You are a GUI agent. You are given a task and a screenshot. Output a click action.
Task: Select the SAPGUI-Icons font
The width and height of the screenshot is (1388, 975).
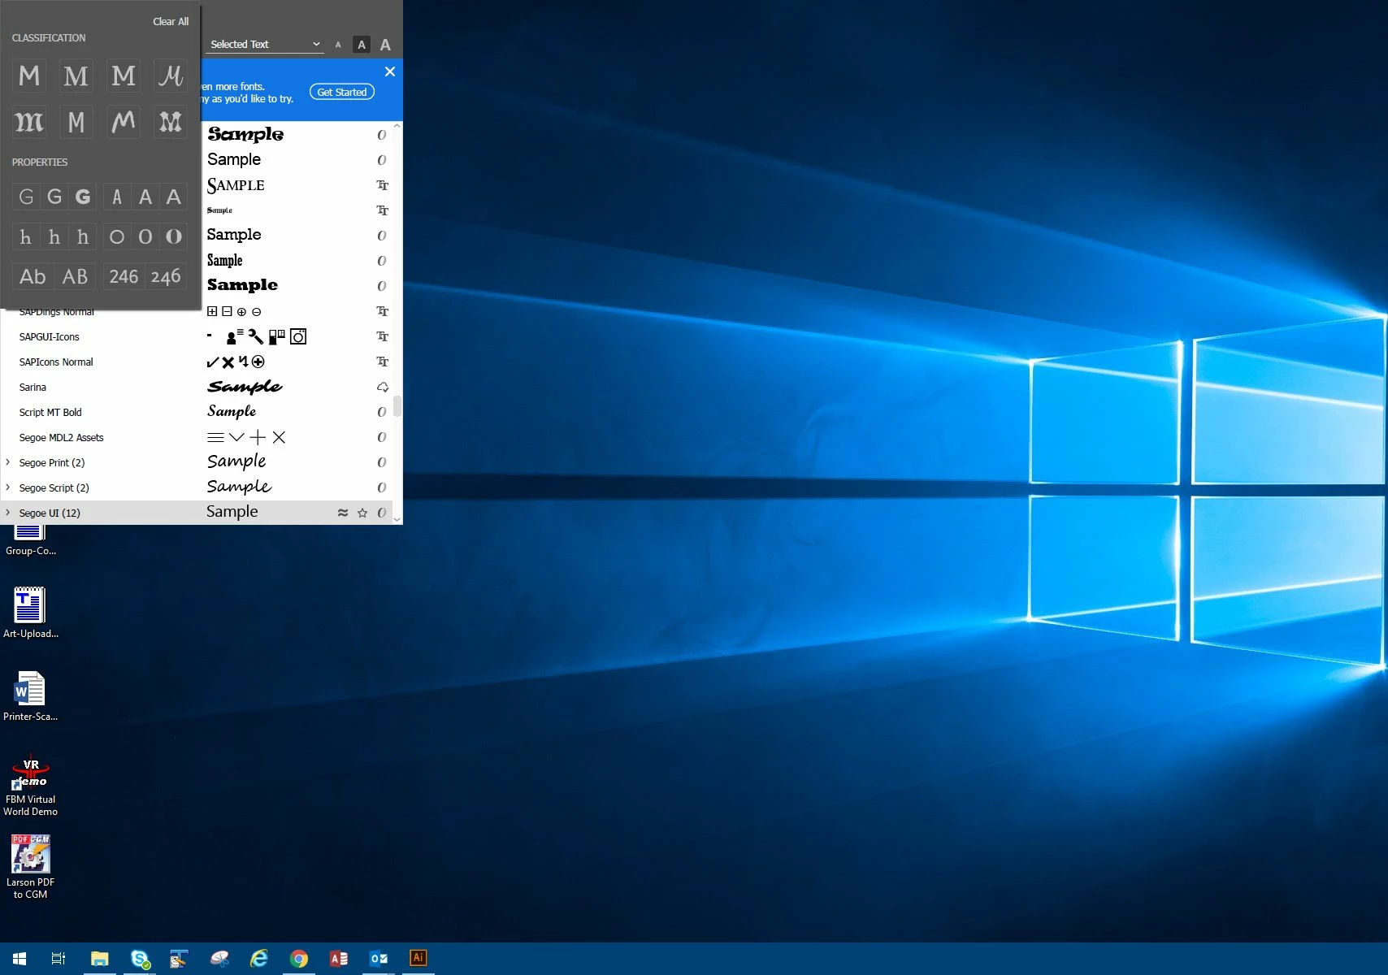tap(50, 337)
